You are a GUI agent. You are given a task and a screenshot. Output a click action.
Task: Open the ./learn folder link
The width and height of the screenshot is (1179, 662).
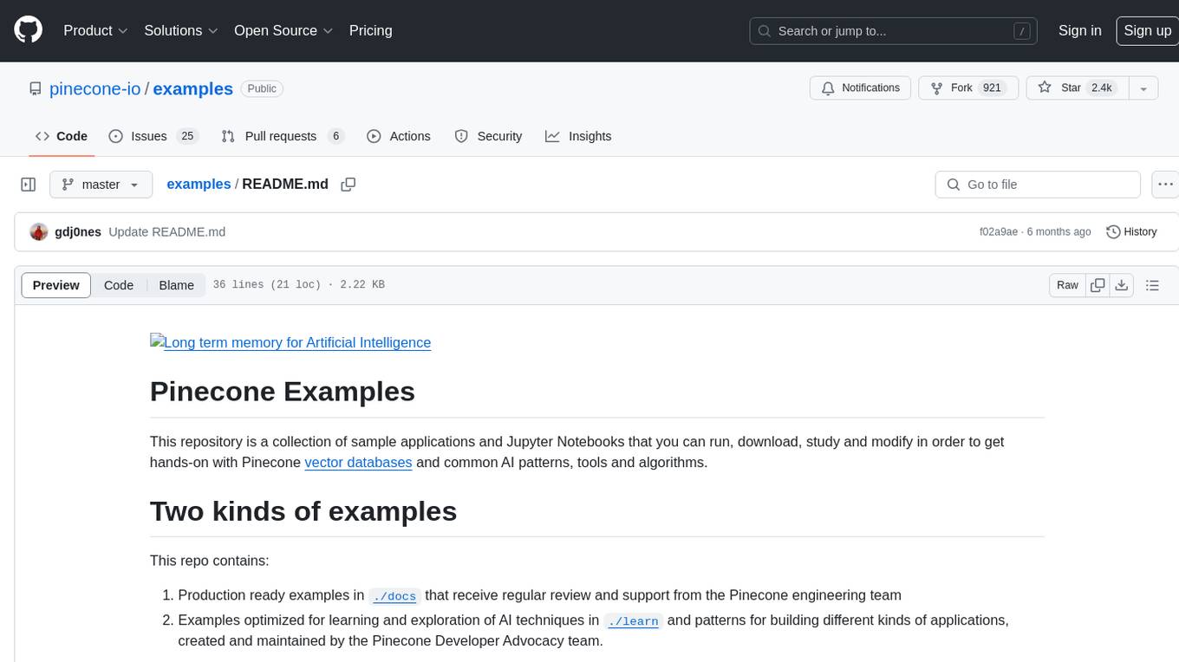click(634, 621)
